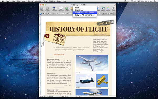The height and width of the screenshot is (99, 158).
Task: Select Revert to Last Opened
Action: tap(85, 13)
